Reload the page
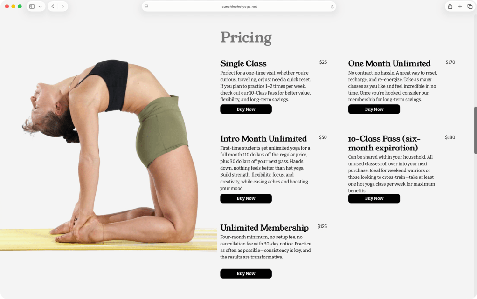 (331, 7)
